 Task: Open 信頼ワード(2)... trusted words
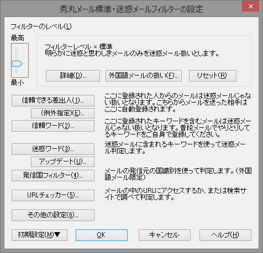53,126
